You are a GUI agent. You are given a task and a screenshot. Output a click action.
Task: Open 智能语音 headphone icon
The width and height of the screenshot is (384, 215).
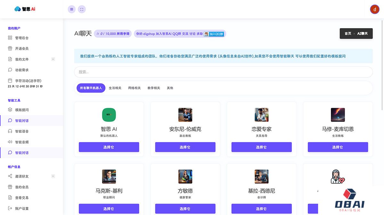[x=10, y=131]
